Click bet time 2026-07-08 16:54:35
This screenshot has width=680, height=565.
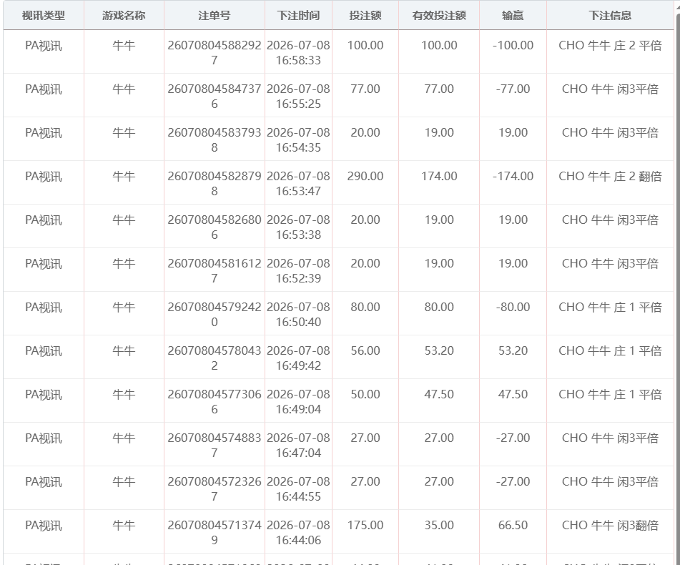tap(298, 140)
